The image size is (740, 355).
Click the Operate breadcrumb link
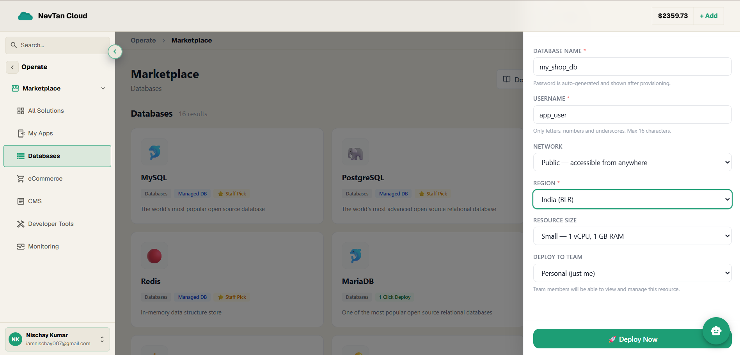pyautogui.click(x=143, y=41)
